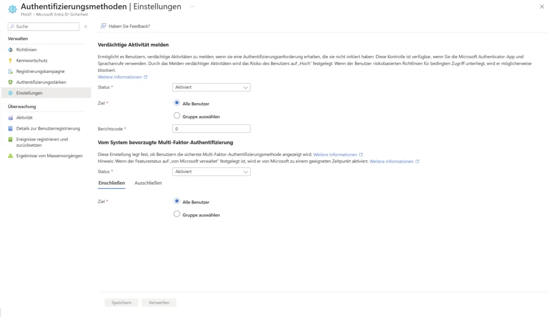Open the Status dropdown for bevorzugte Multi-Faktor-Authentifizierung
554x317 pixels.
(211, 172)
